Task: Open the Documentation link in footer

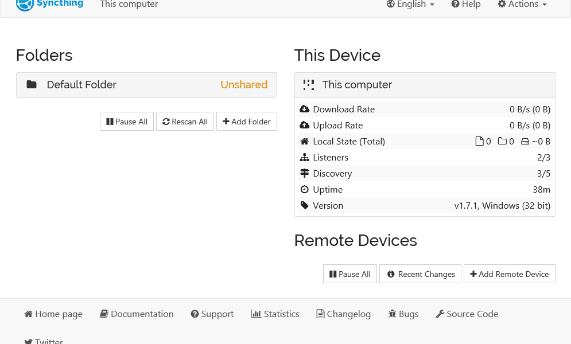Action: 137,314
